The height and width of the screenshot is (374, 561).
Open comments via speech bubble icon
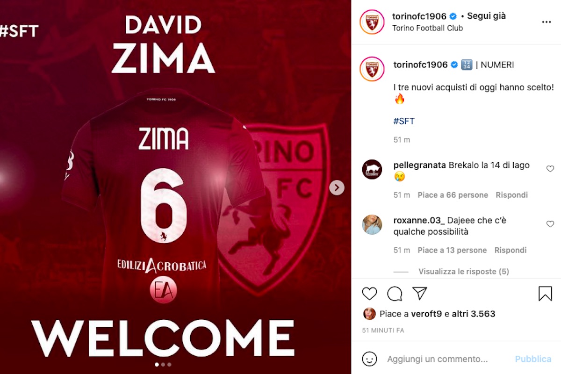(395, 294)
